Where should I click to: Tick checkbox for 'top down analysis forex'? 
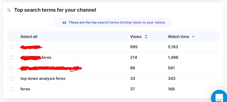tap(11, 79)
